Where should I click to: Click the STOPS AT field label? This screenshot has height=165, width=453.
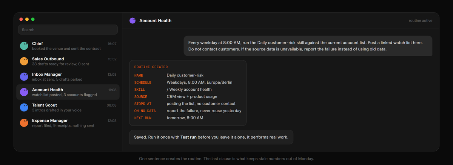(143, 104)
